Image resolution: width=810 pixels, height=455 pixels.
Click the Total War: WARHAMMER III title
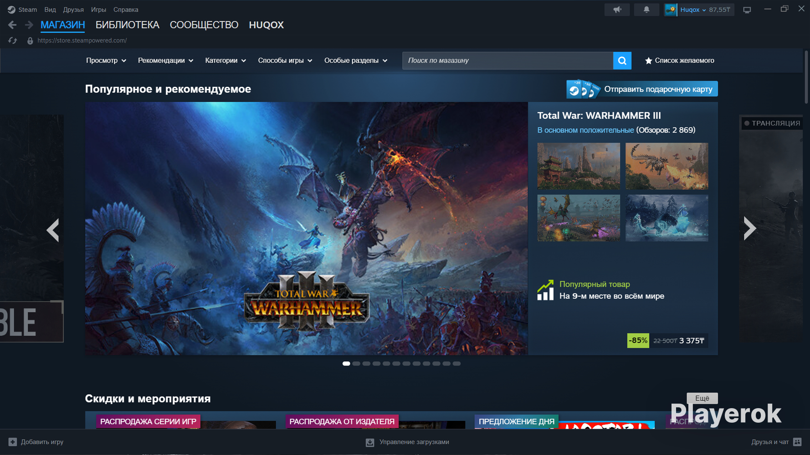click(599, 116)
